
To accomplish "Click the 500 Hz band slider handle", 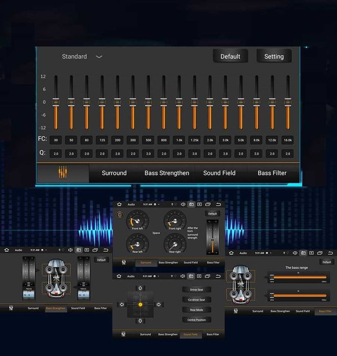I will point(148,102).
